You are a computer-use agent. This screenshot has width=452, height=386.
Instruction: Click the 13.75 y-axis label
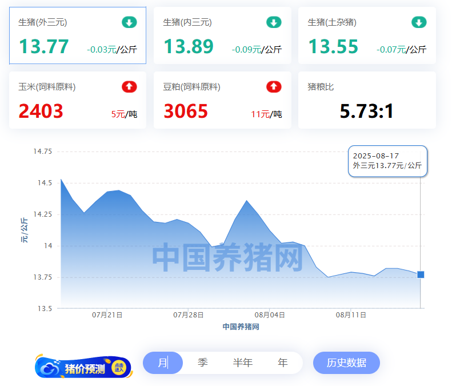tap(43, 277)
